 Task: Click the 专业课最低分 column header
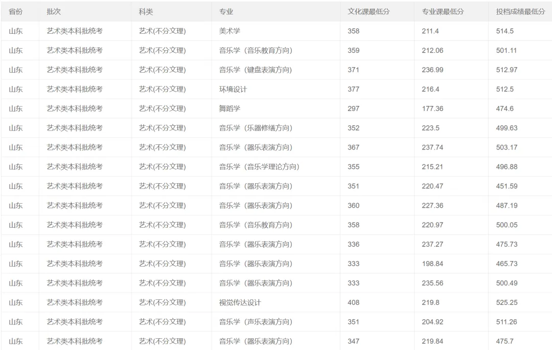coord(443,12)
